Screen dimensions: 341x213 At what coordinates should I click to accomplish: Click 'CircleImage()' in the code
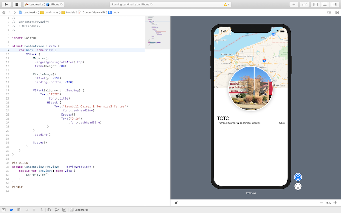point(44,74)
